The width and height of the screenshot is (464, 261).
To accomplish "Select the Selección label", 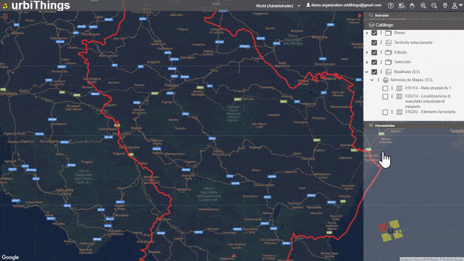I will pyautogui.click(x=403, y=62).
